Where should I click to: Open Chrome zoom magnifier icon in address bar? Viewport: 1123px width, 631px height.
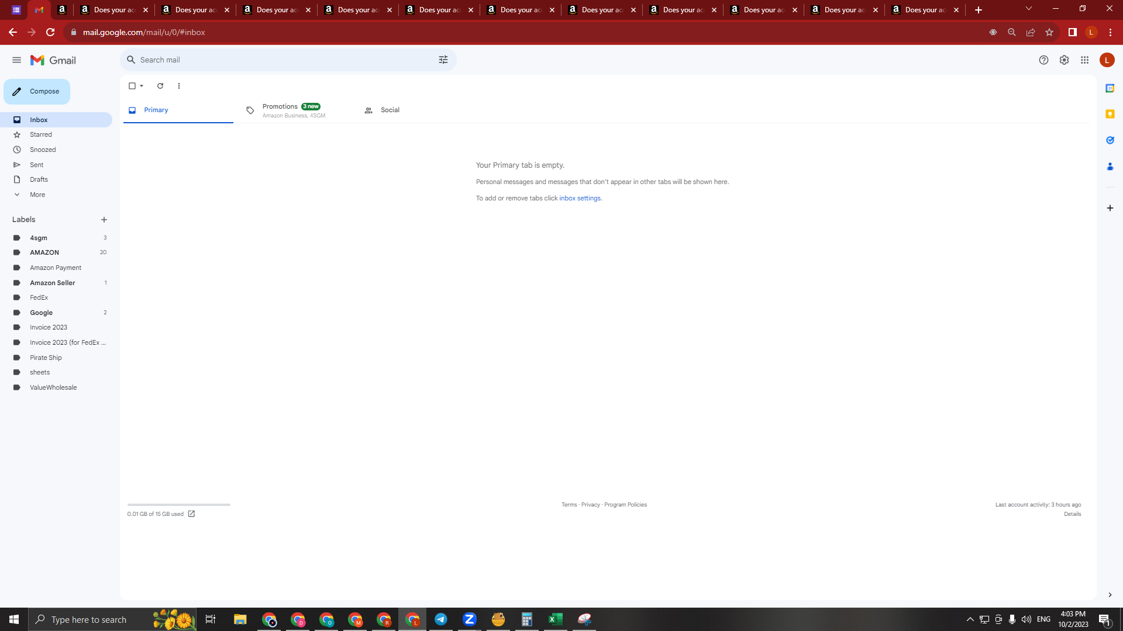pos(1012,32)
